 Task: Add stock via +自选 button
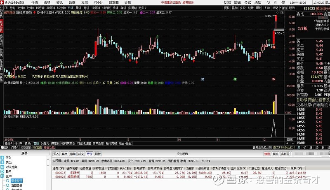coord(283,8)
